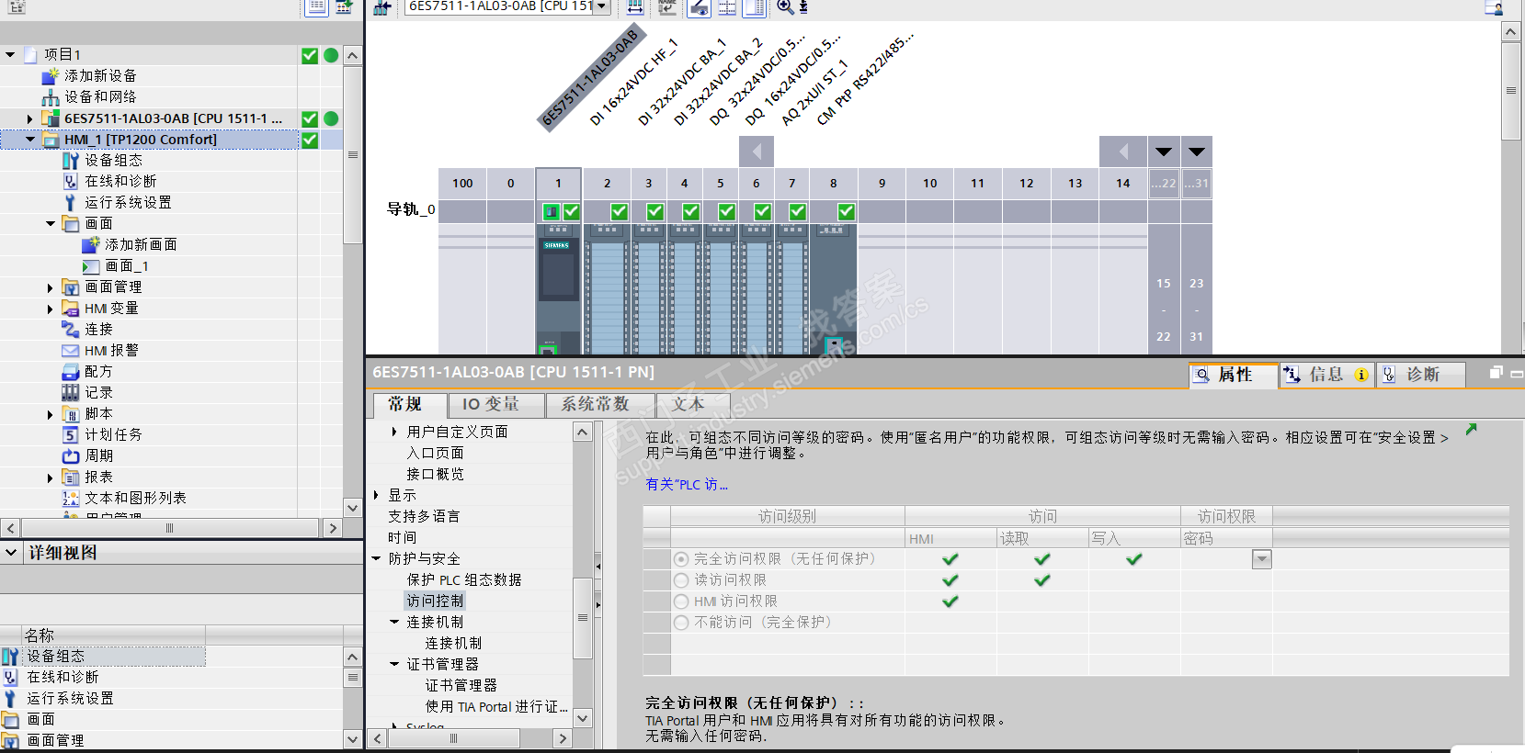The height and width of the screenshot is (753, 1525).
Task: Click the green checkmark above slot 2
Action: [x=619, y=212]
